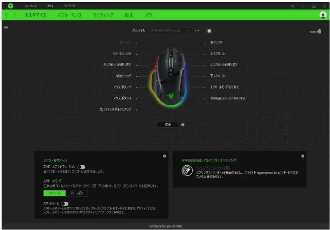Viewport: 330px width, 230px height.
Task: Open the プロファイル top menu tab
Action: click(x=69, y=6)
